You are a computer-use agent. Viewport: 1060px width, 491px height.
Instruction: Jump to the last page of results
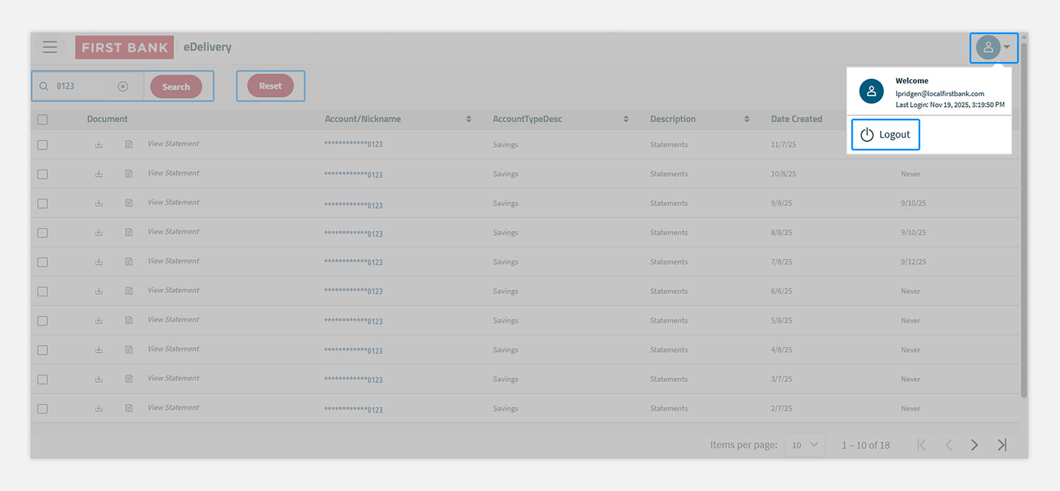click(1002, 445)
